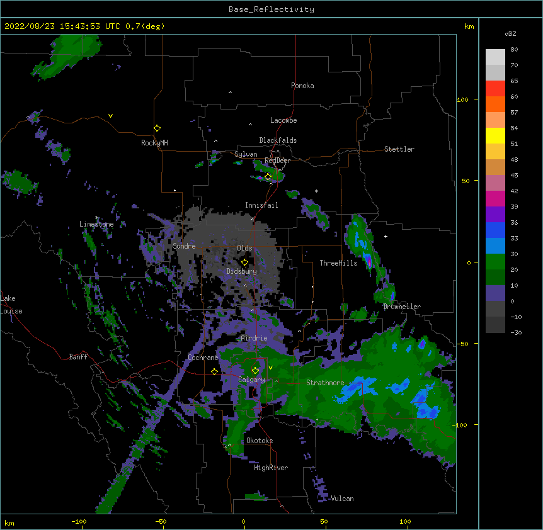Click the Airdrie city label

tap(254, 338)
